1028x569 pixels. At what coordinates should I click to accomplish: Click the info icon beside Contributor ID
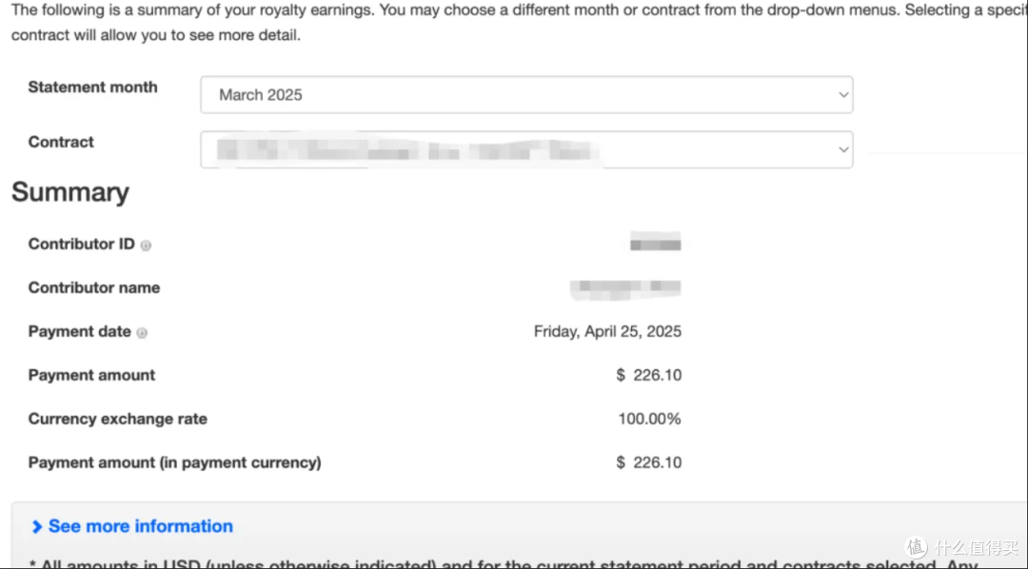coord(146,245)
